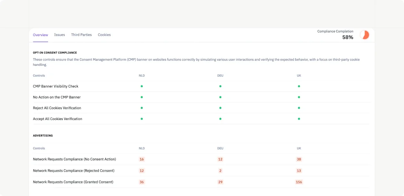Open the Granted Consent DEU badge showing 29
The height and width of the screenshot is (196, 404).
220,182
